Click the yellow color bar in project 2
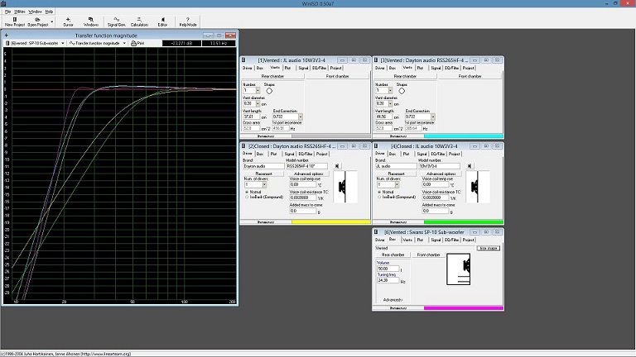This screenshot has height=357, width=636. (x=331, y=221)
